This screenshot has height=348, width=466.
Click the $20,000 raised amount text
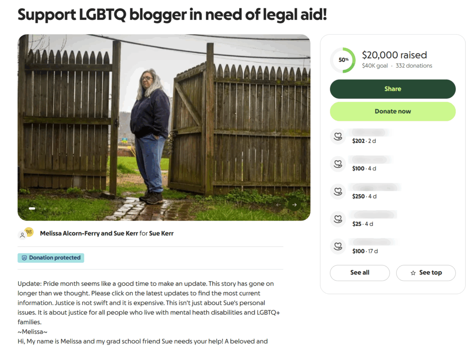394,55
